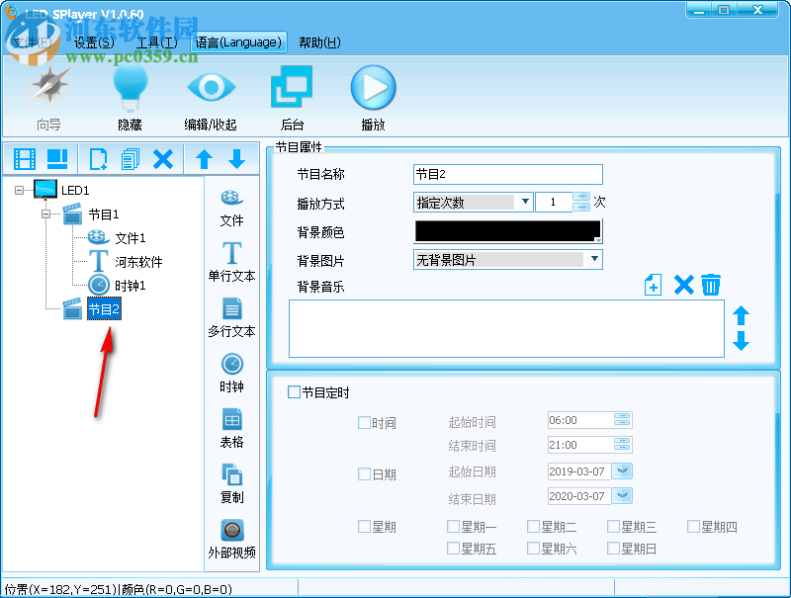Click the trash icon to clear background music
791x598 pixels.
pos(711,285)
